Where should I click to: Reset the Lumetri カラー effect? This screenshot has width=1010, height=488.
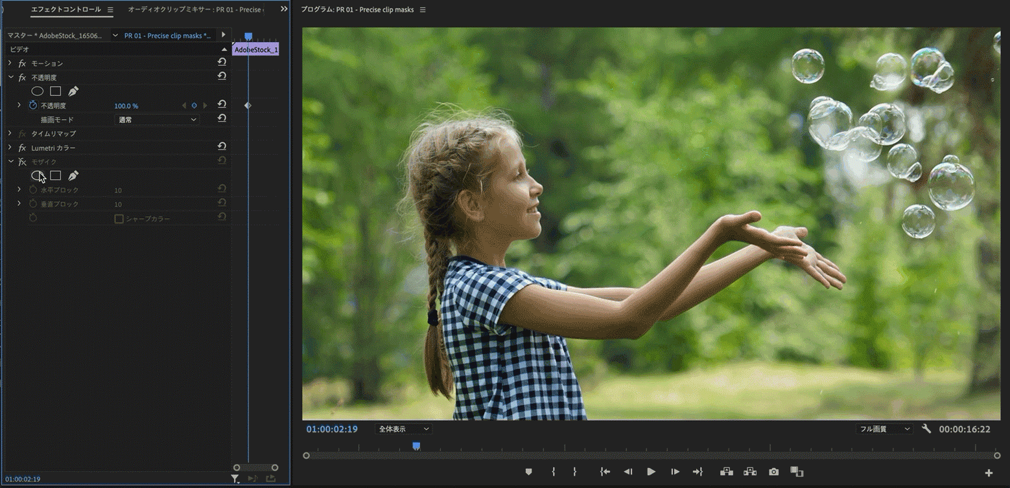[222, 147]
